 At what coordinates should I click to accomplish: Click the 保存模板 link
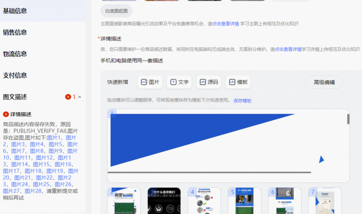click(242, 101)
